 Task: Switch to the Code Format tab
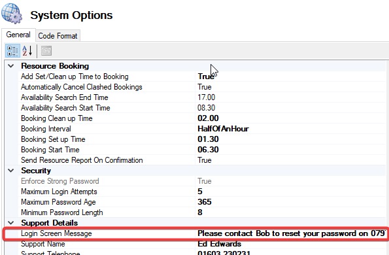pyautogui.click(x=58, y=36)
